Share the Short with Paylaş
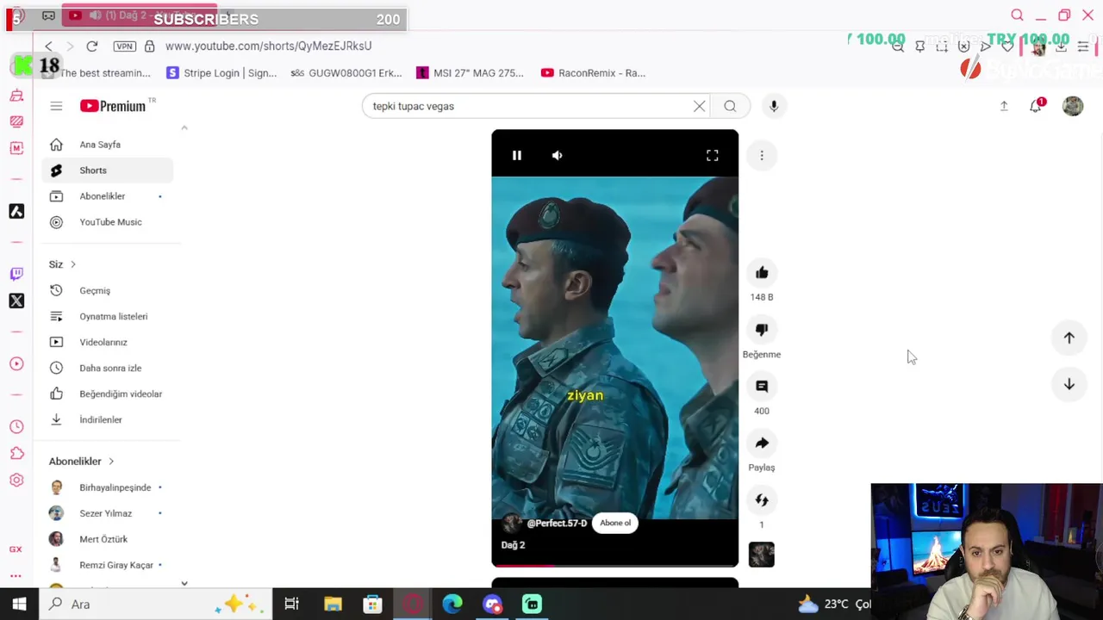Screen dimensions: 1103x620 [x=762, y=443]
